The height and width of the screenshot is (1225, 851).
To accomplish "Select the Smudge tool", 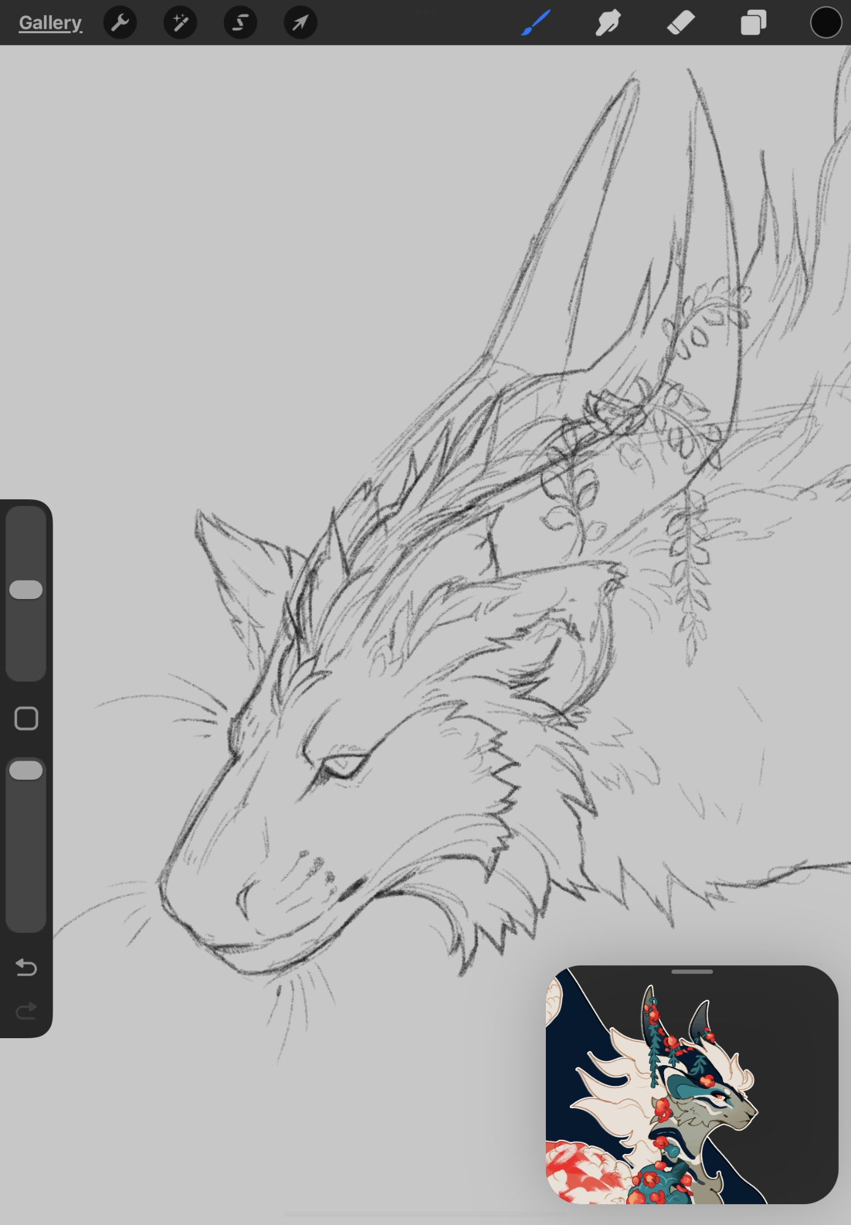I will point(608,23).
